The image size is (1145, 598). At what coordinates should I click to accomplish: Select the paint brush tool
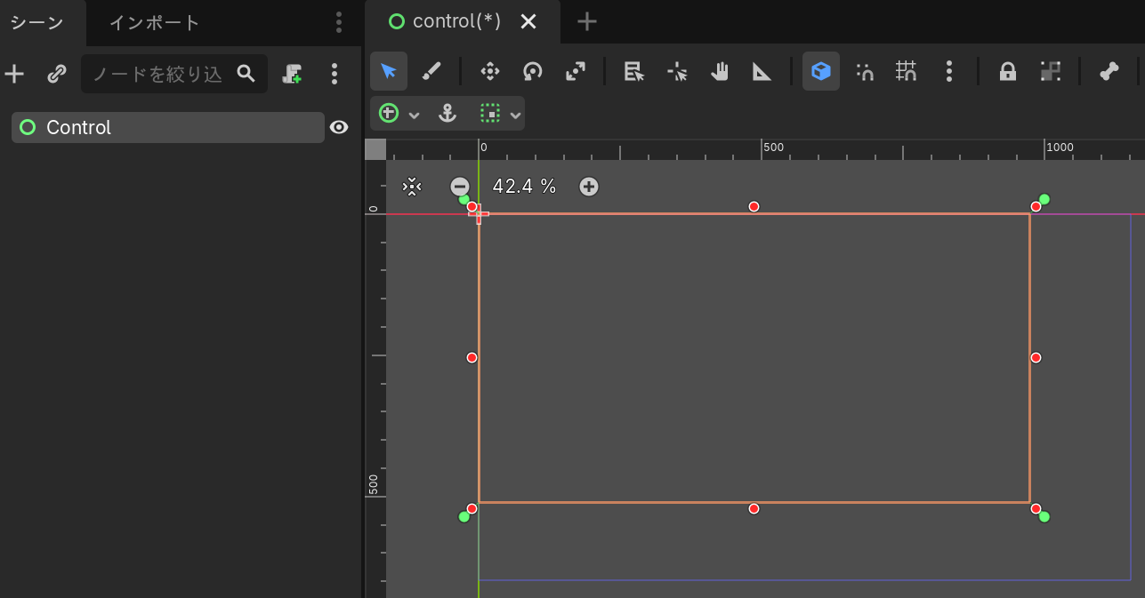pyautogui.click(x=431, y=71)
